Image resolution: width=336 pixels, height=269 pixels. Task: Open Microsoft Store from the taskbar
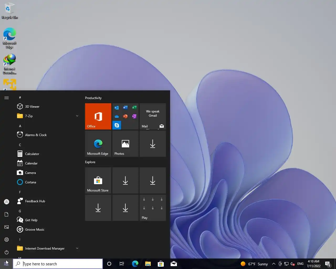point(161,264)
